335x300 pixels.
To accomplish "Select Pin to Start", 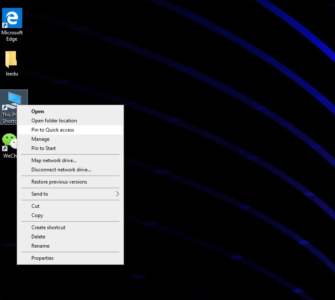I will pos(44,148).
